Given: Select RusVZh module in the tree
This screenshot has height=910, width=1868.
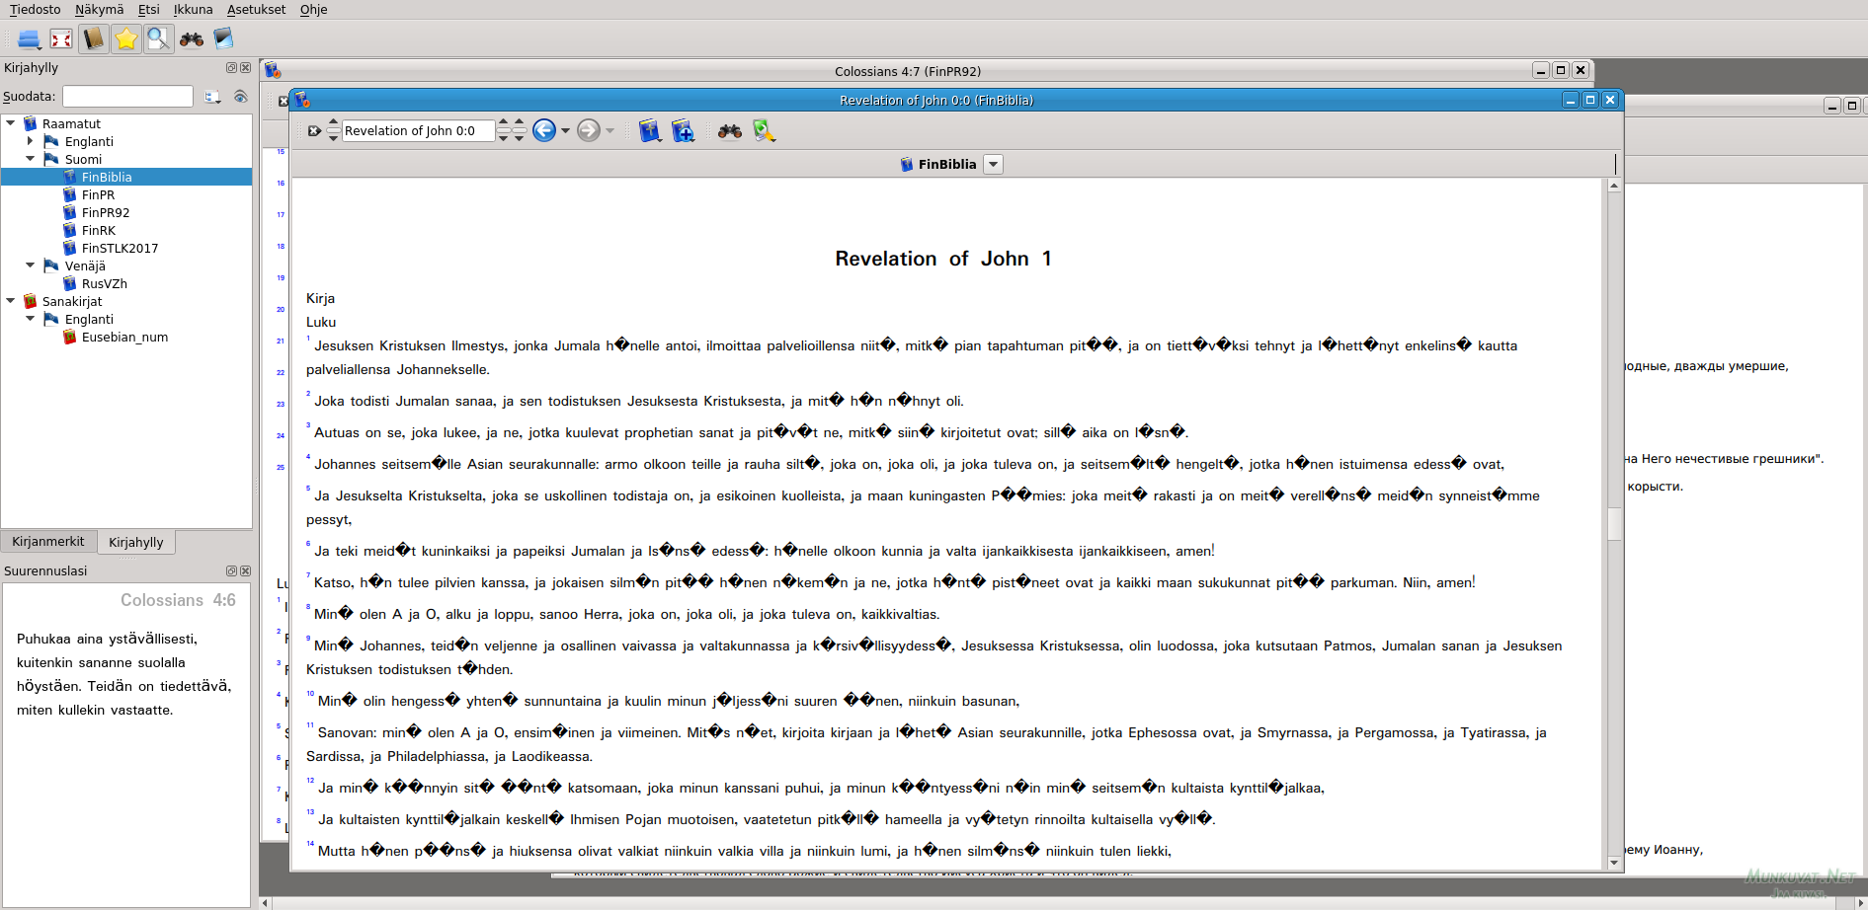Looking at the screenshot, I should [104, 284].
